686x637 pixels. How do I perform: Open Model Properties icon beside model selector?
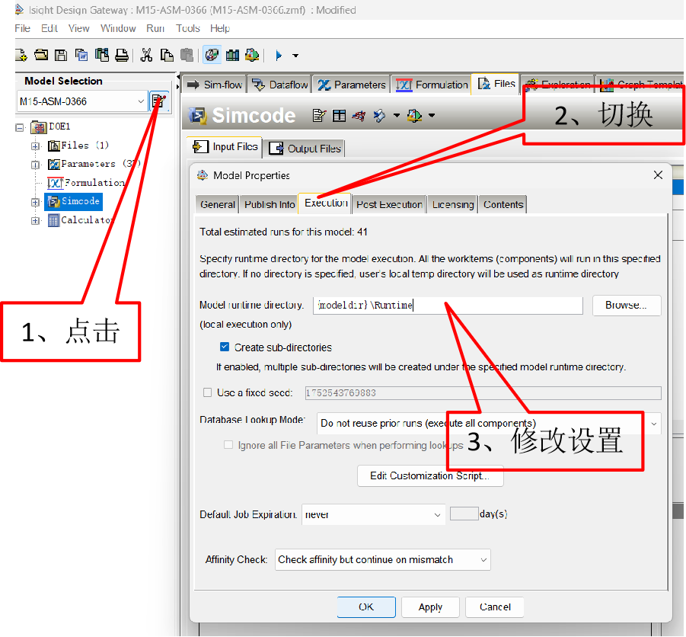pyautogui.click(x=158, y=101)
